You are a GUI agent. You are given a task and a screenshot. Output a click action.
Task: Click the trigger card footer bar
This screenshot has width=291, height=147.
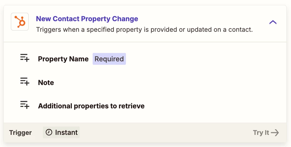[145, 132]
